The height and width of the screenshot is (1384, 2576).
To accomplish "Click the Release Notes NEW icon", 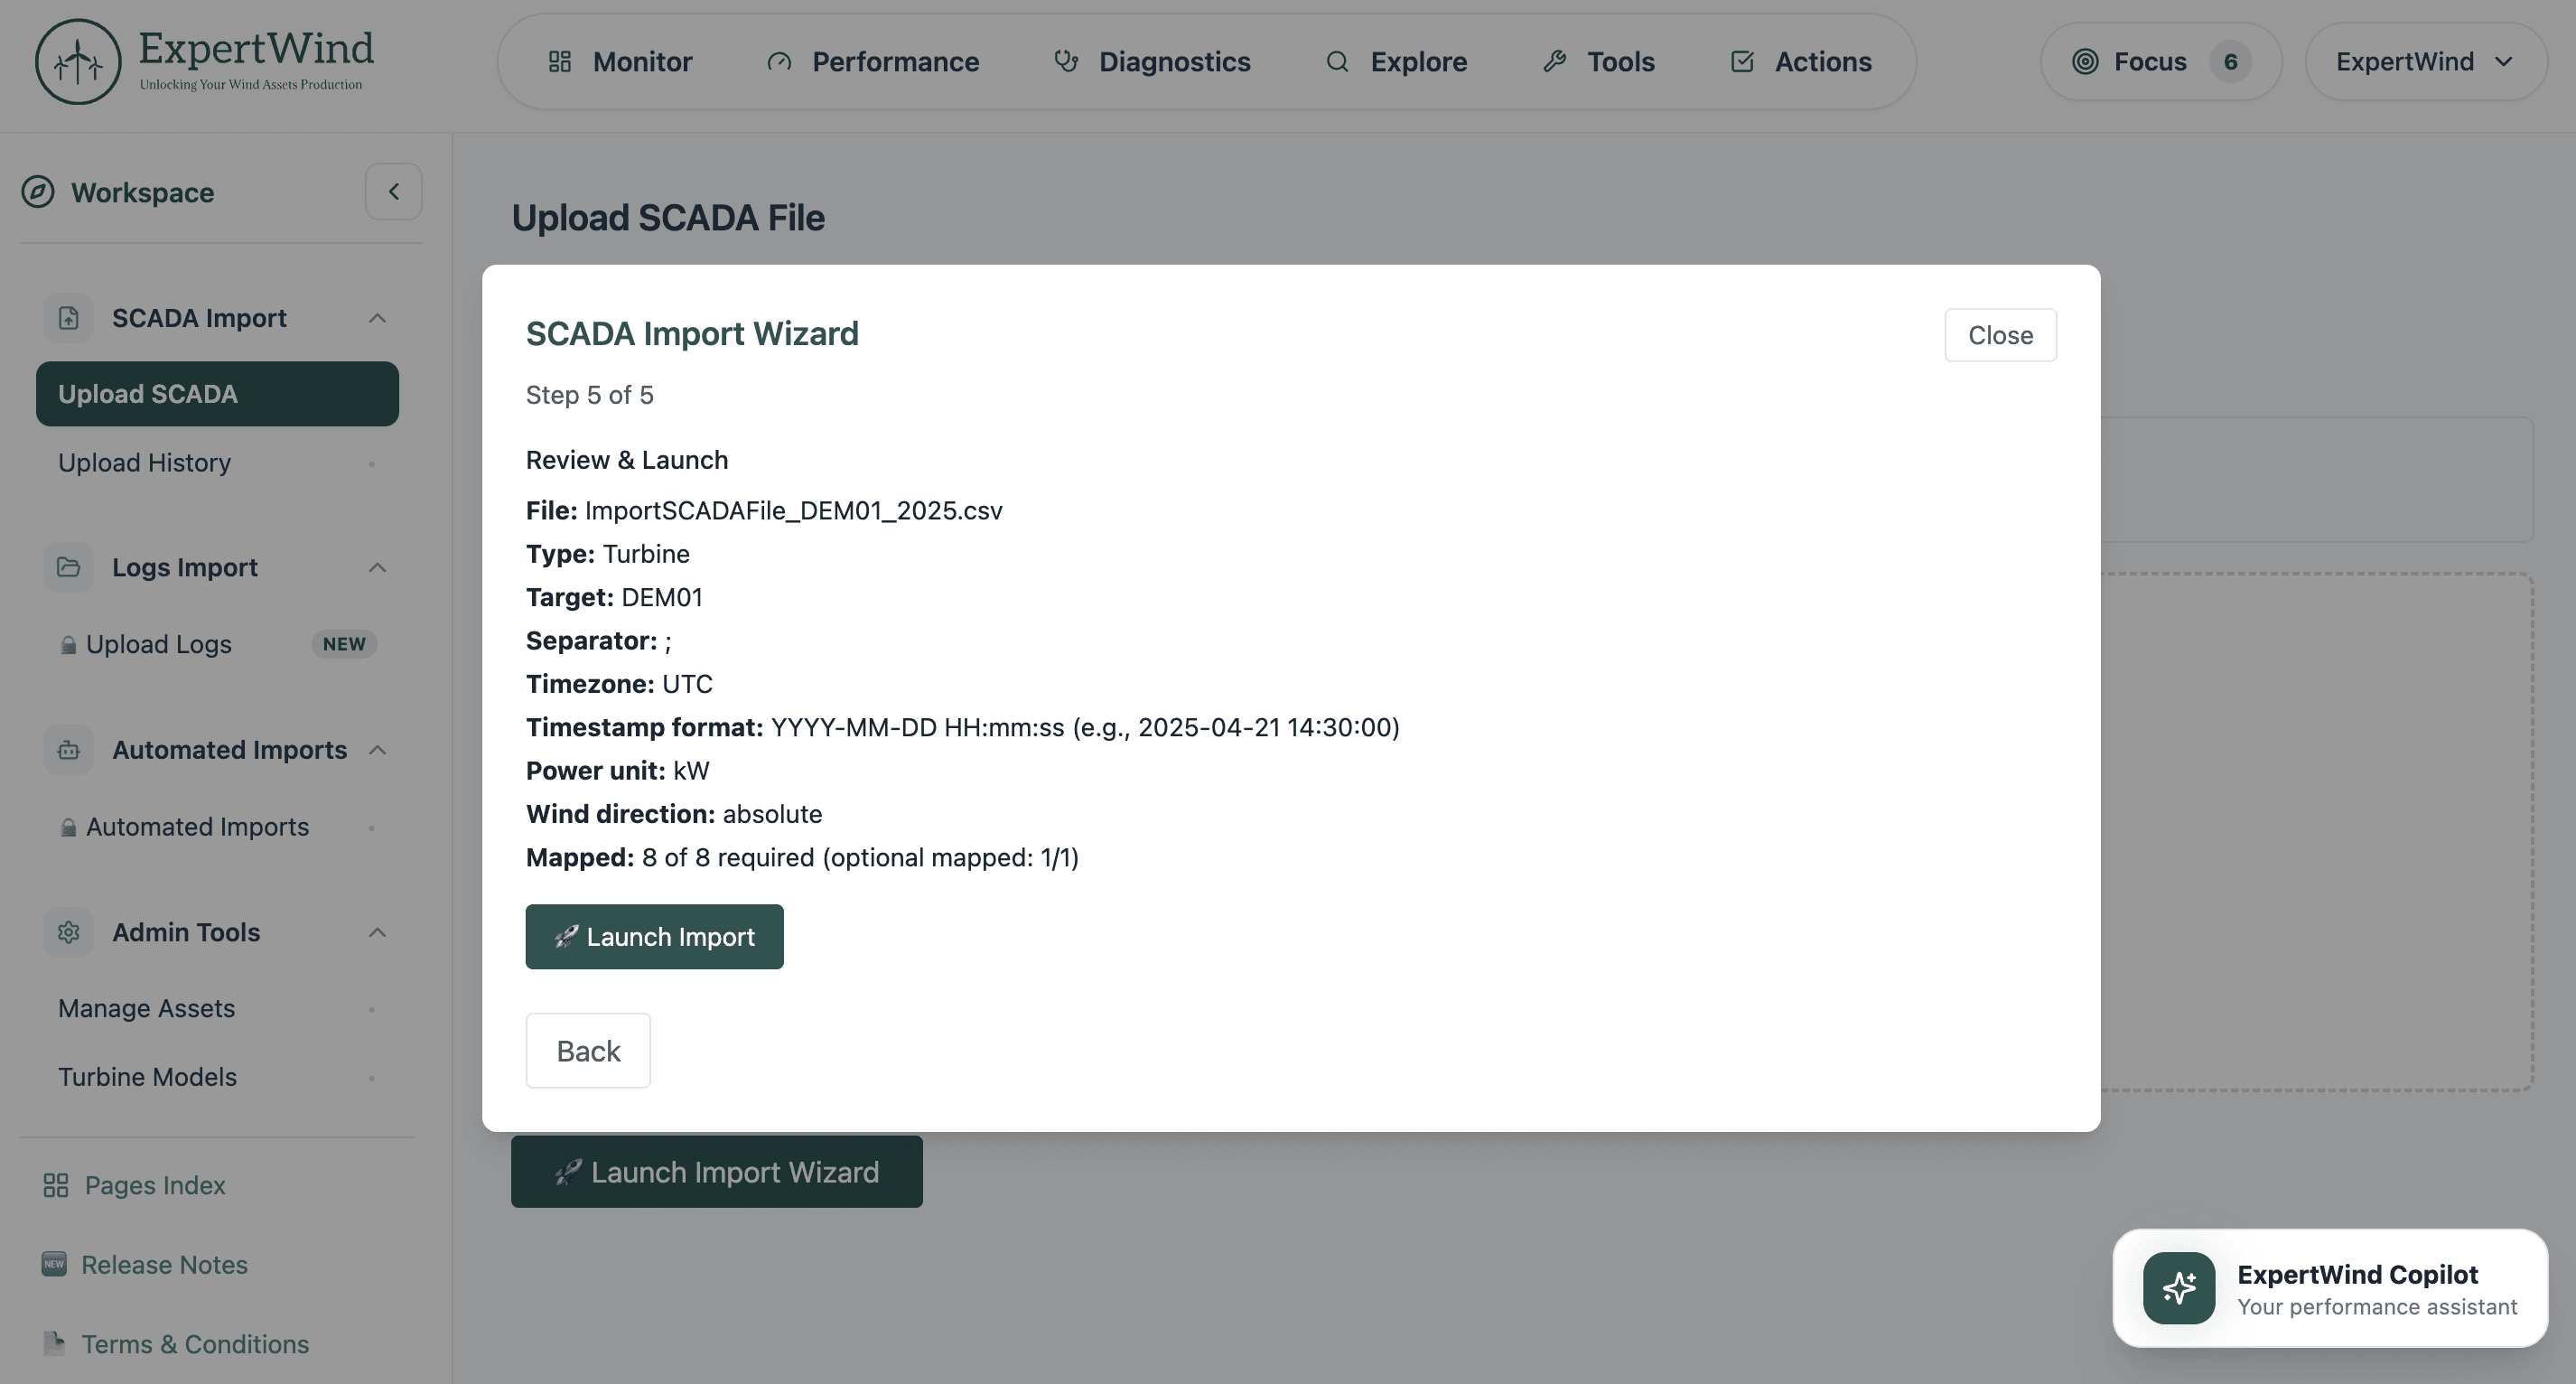I will (x=53, y=1264).
